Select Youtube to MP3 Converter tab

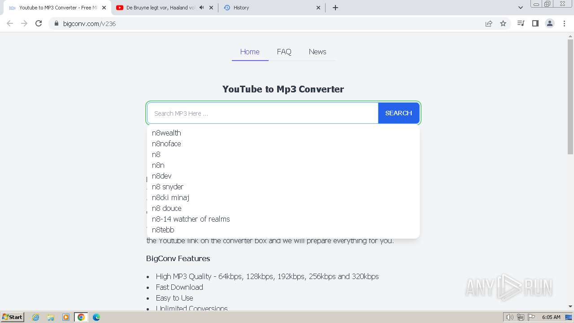coord(57,8)
